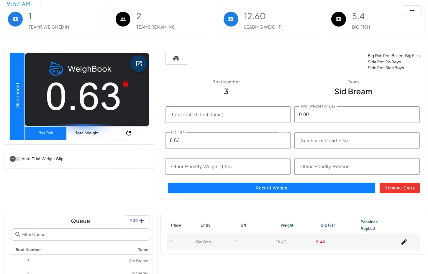The height and width of the screenshot is (274, 428).
Task: Click the Teams Weighed In ticket icon
Action: pos(15,19)
